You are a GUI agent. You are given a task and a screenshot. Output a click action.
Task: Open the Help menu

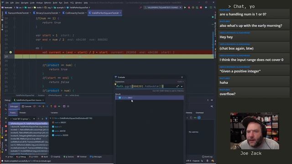[x=86, y=3]
